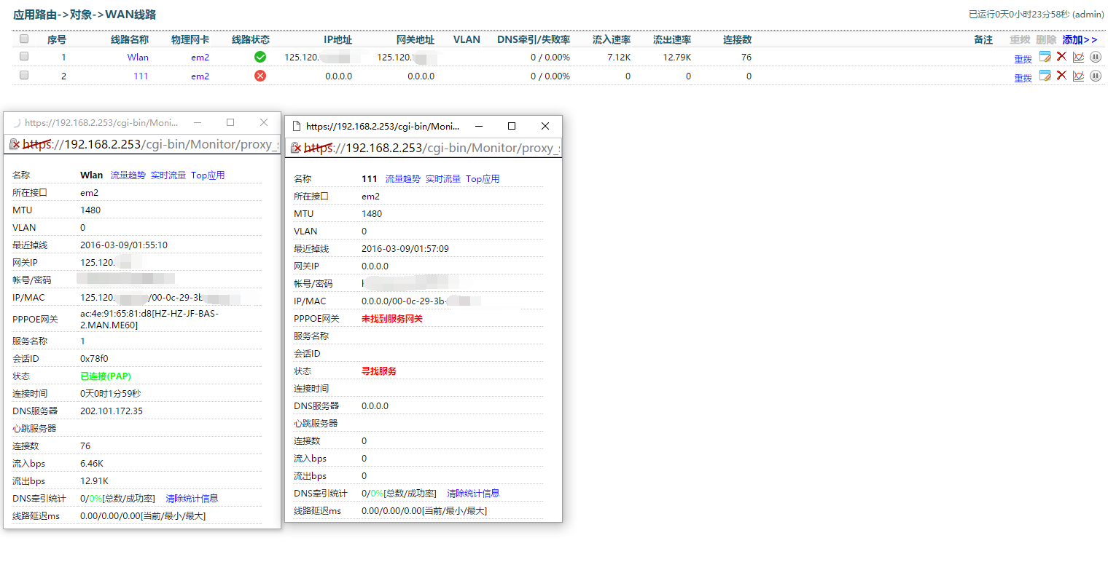
Task: Click the page icon in 111 popup title bar
Action: (x=297, y=126)
